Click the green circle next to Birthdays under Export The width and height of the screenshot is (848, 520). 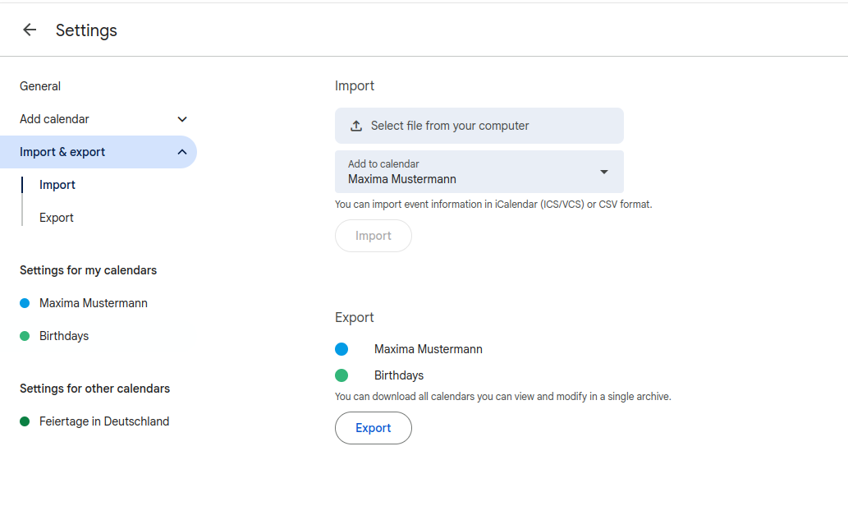coord(341,375)
